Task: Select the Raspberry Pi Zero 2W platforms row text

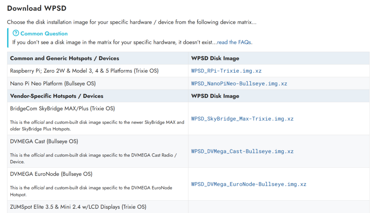Action: (84, 71)
